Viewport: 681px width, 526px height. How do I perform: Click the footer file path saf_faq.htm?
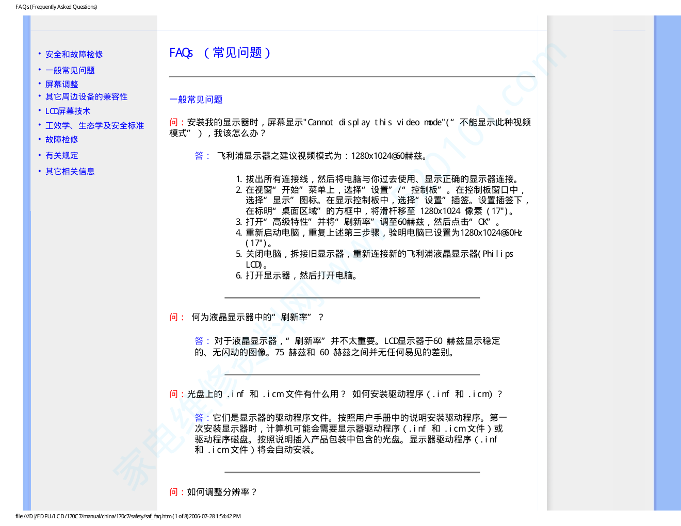click(x=128, y=516)
